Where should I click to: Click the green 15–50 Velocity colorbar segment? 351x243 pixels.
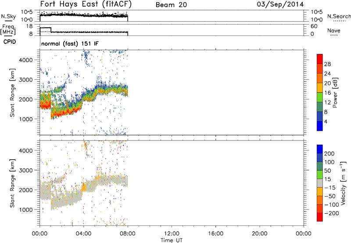point(320,175)
